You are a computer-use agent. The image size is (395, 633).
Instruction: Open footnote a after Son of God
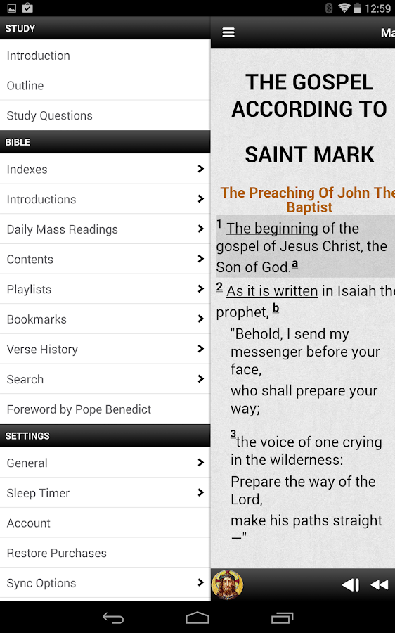[x=295, y=264]
